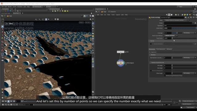
Task: Click the Group selection arrow button
Action: [x=195, y=23]
